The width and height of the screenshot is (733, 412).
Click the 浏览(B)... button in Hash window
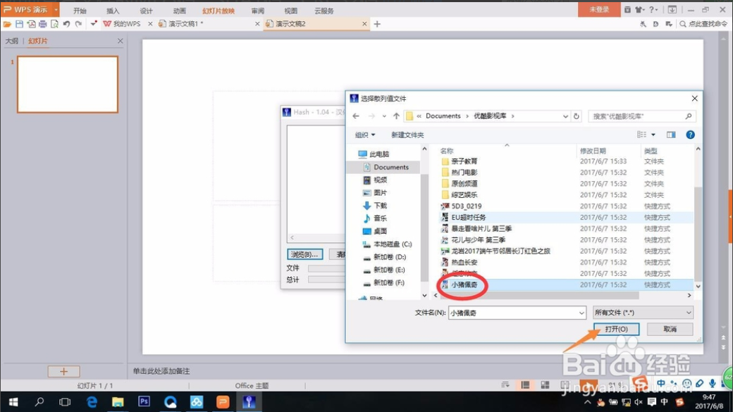[x=304, y=254]
